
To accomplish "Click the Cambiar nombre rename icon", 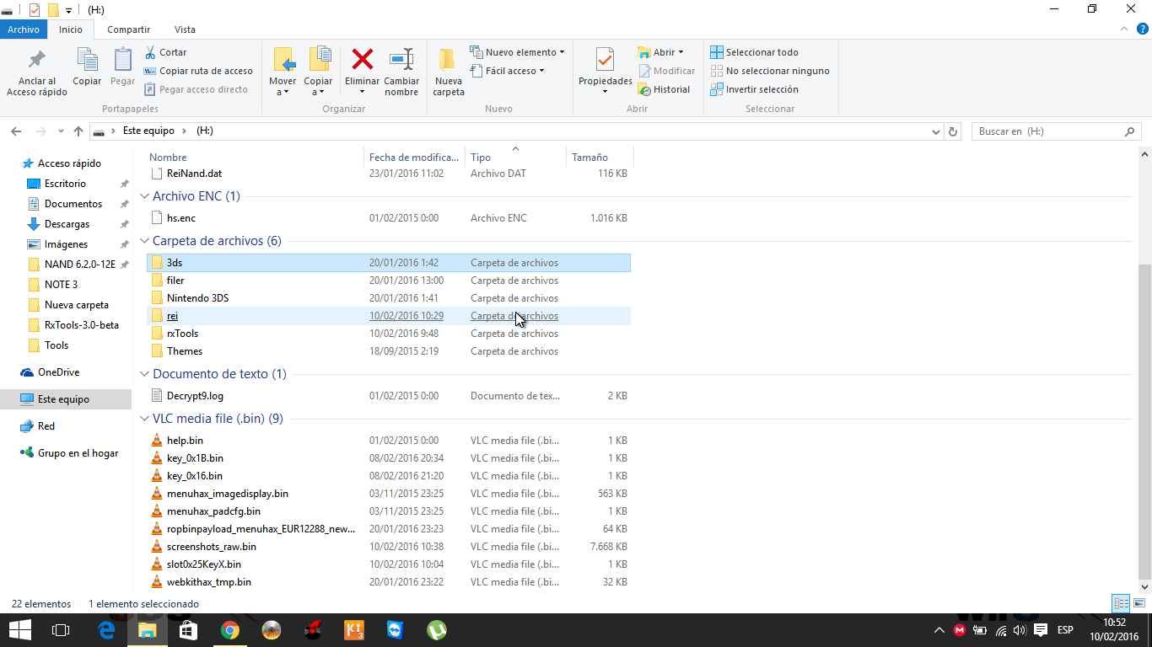I will [x=401, y=61].
